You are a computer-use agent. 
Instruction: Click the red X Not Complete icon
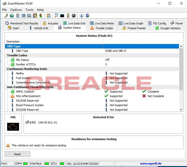coord(144,96)
